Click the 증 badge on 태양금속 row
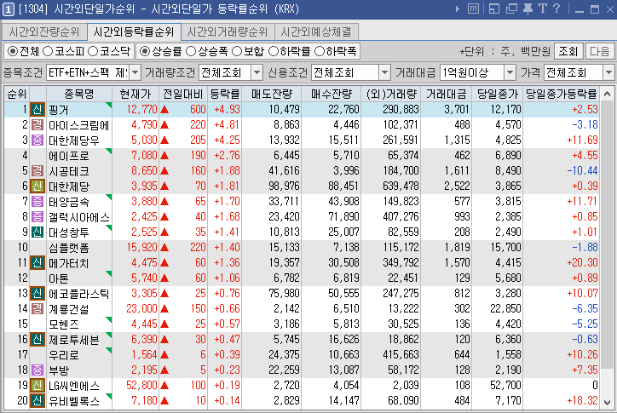Image resolution: width=617 pixels, height=413 pixels. coord(37,201)
